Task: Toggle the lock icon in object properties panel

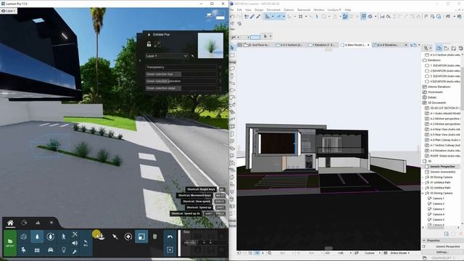Action: (x=149, y=44)
